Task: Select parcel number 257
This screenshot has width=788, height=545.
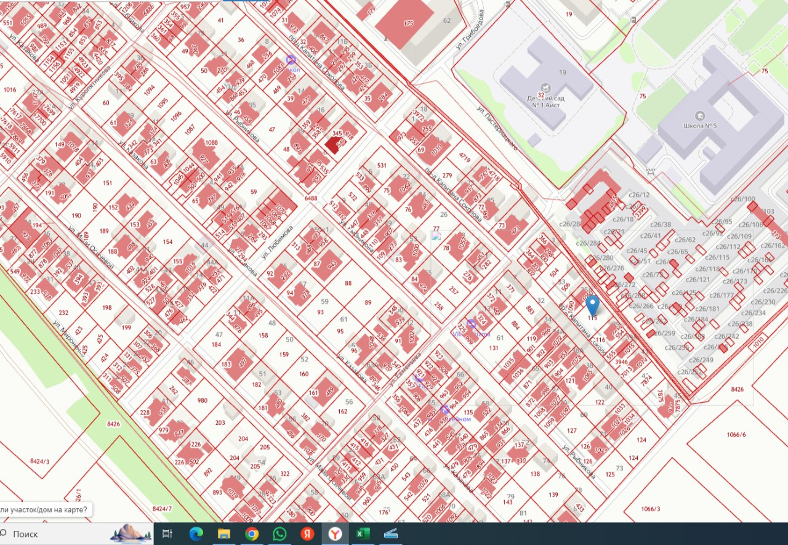Action: (x=454, y=291)
